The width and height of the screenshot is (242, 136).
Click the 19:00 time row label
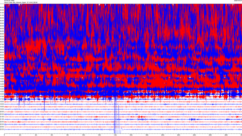[2, 107]
